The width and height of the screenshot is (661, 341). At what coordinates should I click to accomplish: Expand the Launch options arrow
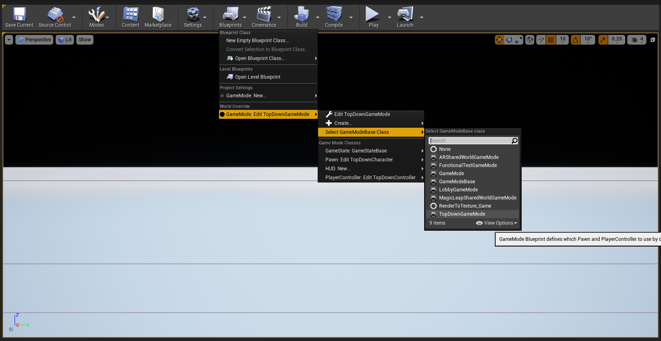pos(422,17)
